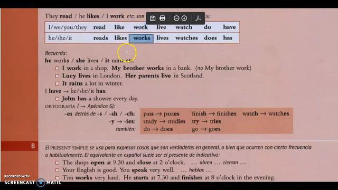
Task: Click 'I have → he/she/it has:' line
Action: [76, 91]
